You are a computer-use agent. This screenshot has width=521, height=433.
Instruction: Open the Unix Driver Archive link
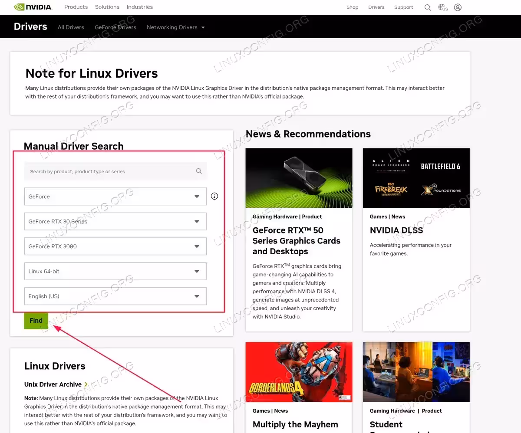[53, 384]
